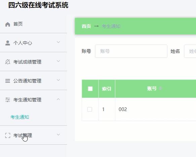Open the 个人中心 menu
This screenshot has height=157, width=196.
point(34,43)
